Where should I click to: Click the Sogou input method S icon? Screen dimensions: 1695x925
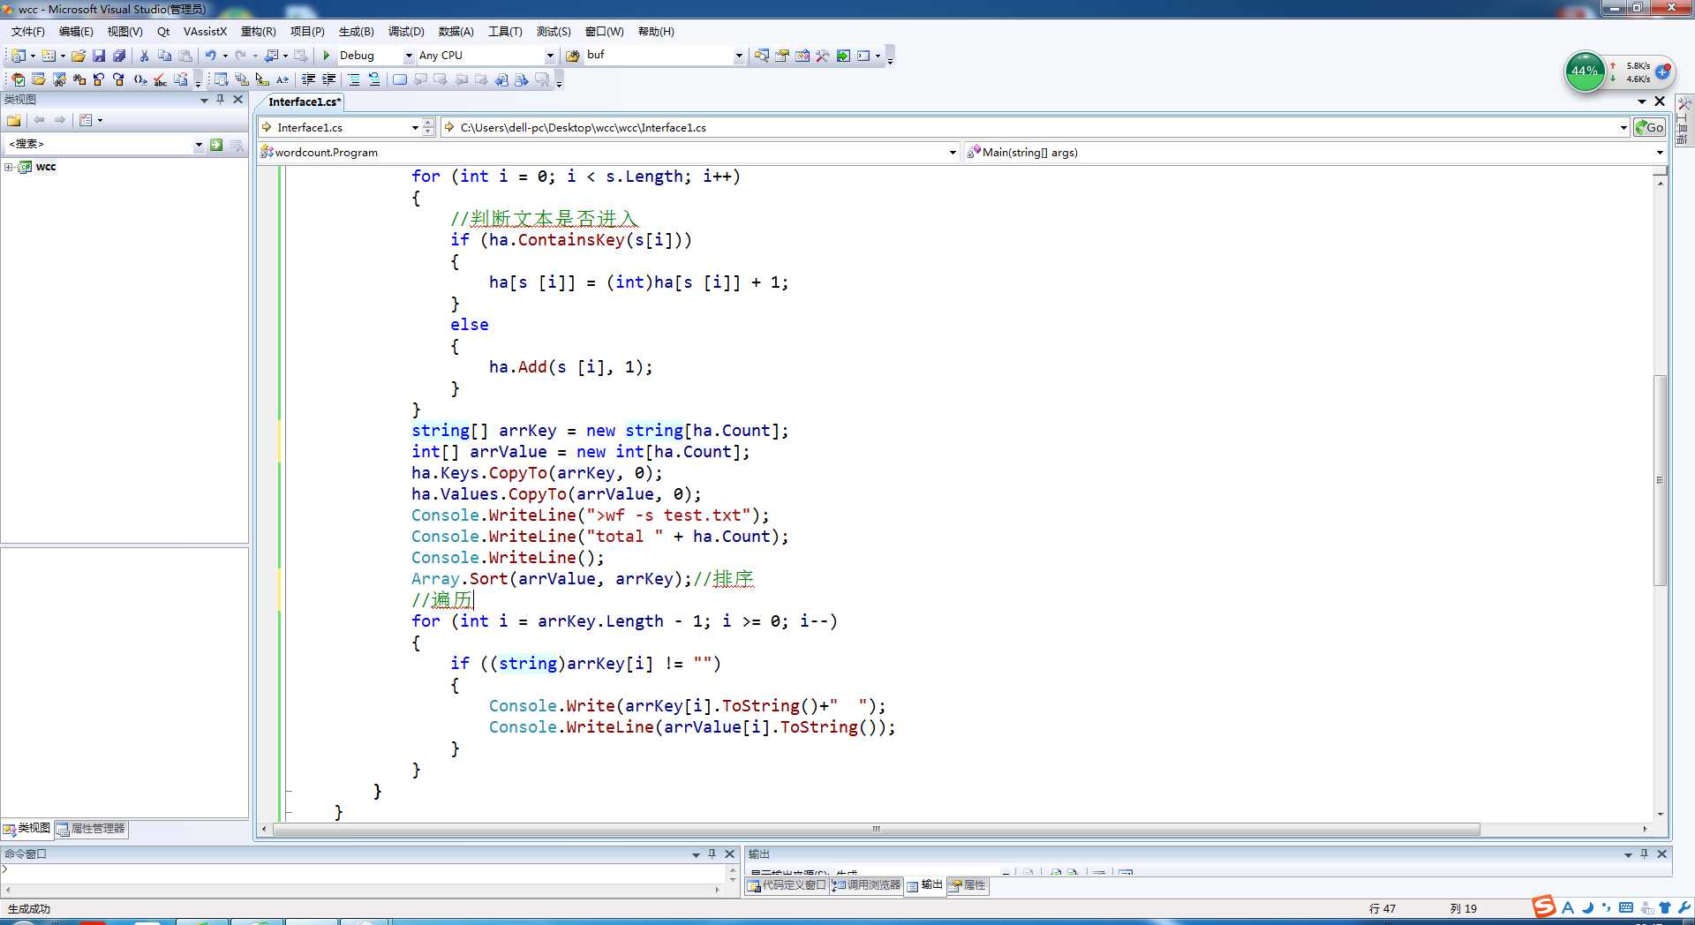(x=1544, y=906)
